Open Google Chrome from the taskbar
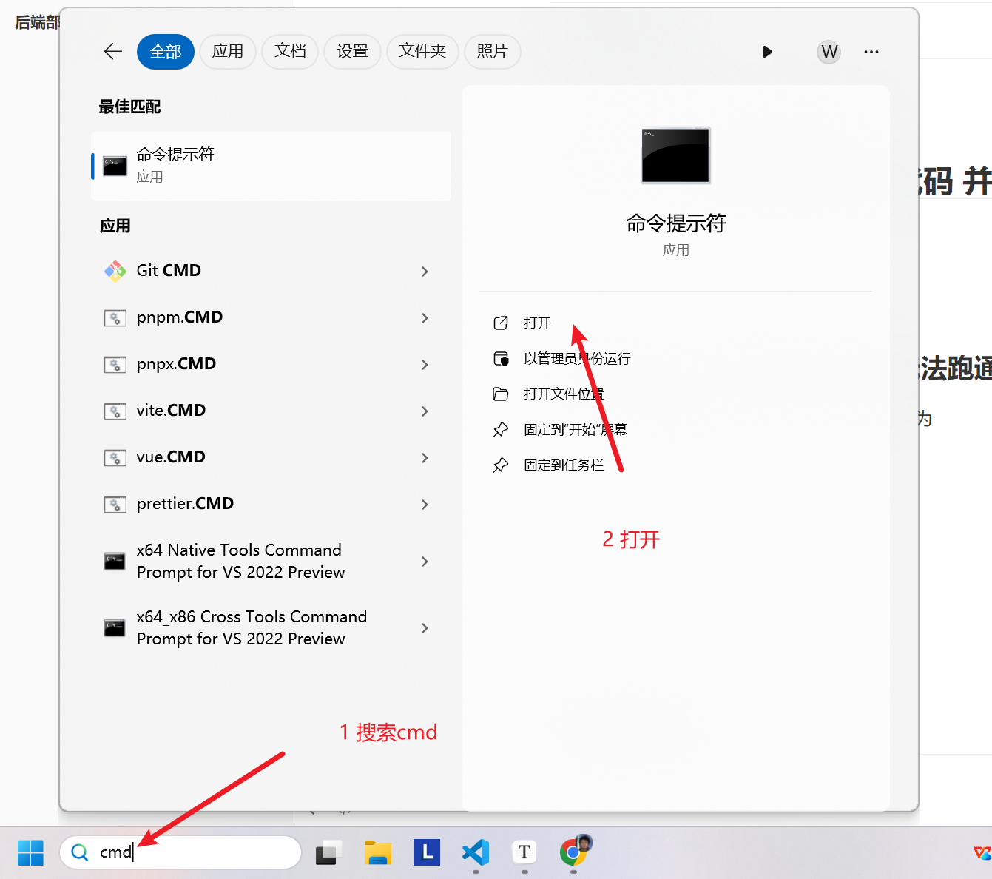Viewport: 992px width, 879px height. (x=575, y=851)
